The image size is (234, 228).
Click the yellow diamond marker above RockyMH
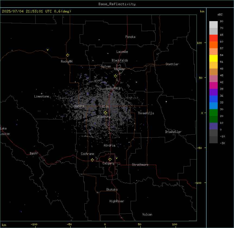(x=68, y=55)
